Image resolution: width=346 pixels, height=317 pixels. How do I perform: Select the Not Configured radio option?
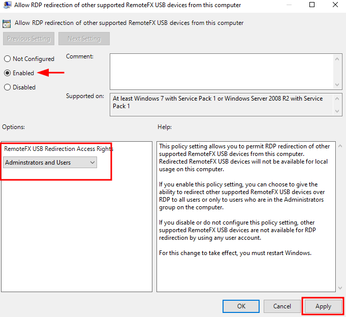(8, 59)
